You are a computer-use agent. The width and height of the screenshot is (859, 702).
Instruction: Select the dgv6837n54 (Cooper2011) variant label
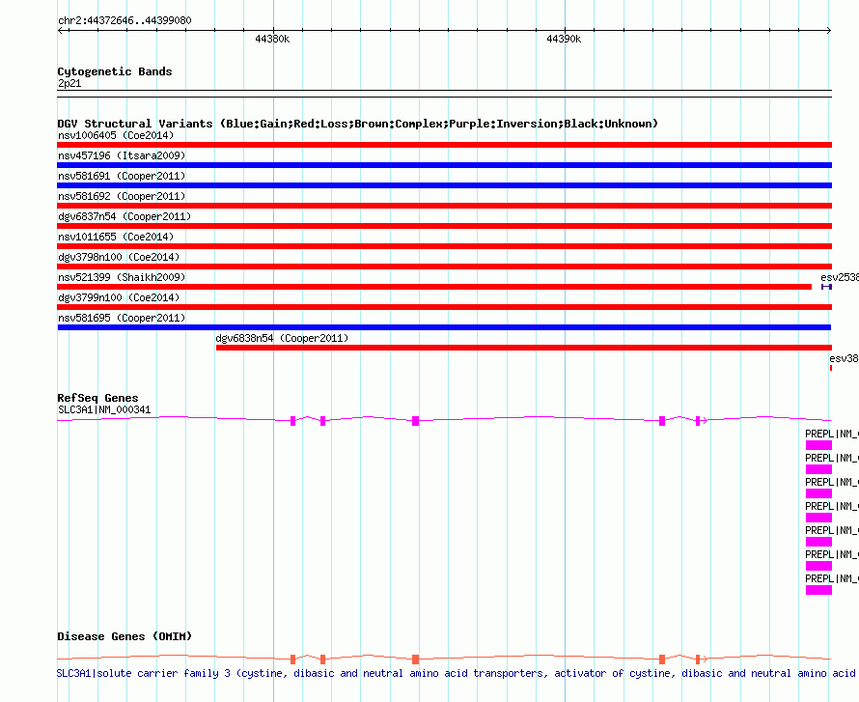tap(125, 216)
